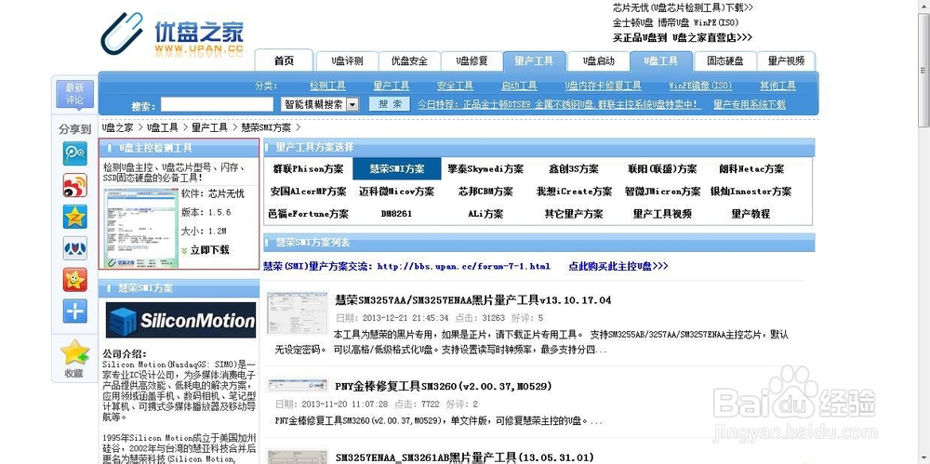The image size is (930, 464).
Task: Select the highlighted 慧荣SMI方案 option
Action: [x=397, y=169]
